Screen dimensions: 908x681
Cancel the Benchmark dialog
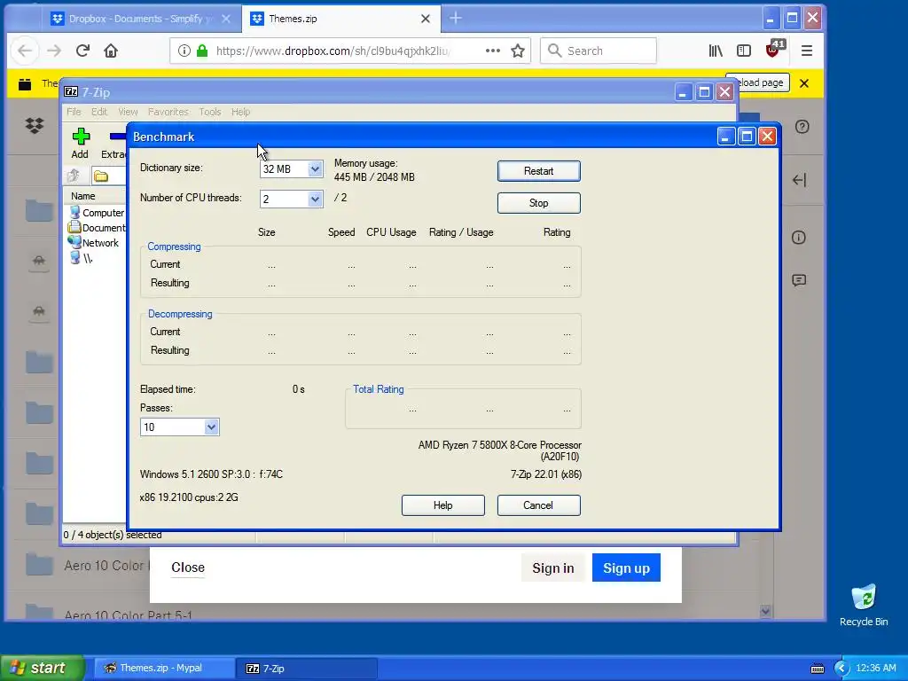(538, 505)
